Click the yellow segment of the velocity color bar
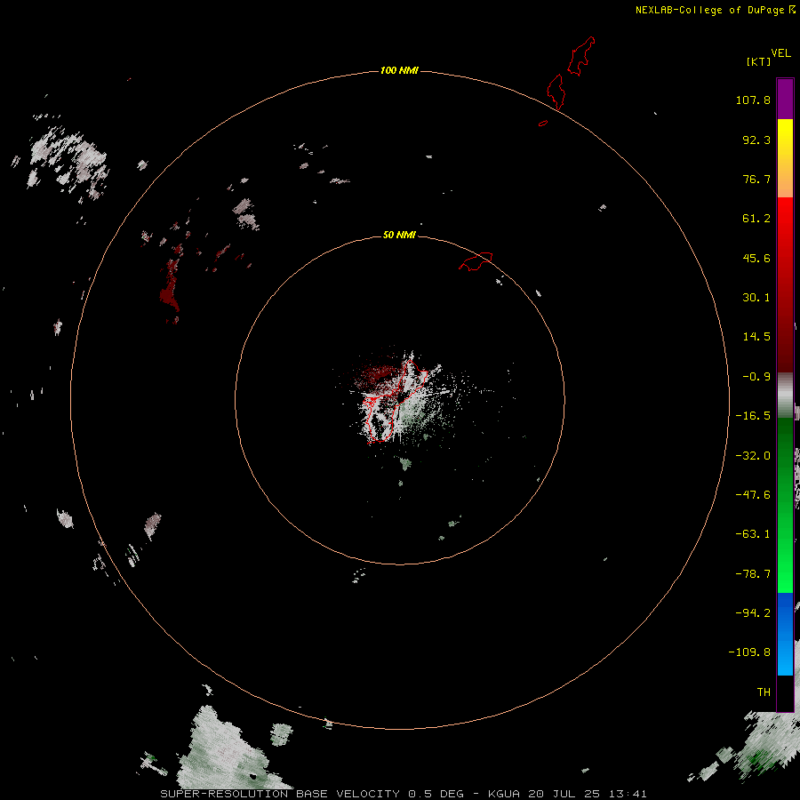Viewport: 800px width, 800px height. pyautogui.click(x=785, y=158)
